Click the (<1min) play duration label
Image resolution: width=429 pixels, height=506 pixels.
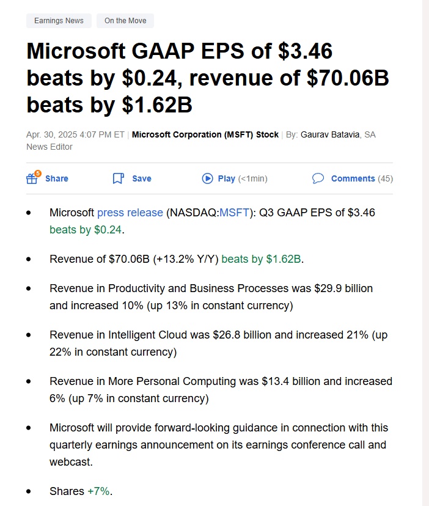(x=253, y=178)
